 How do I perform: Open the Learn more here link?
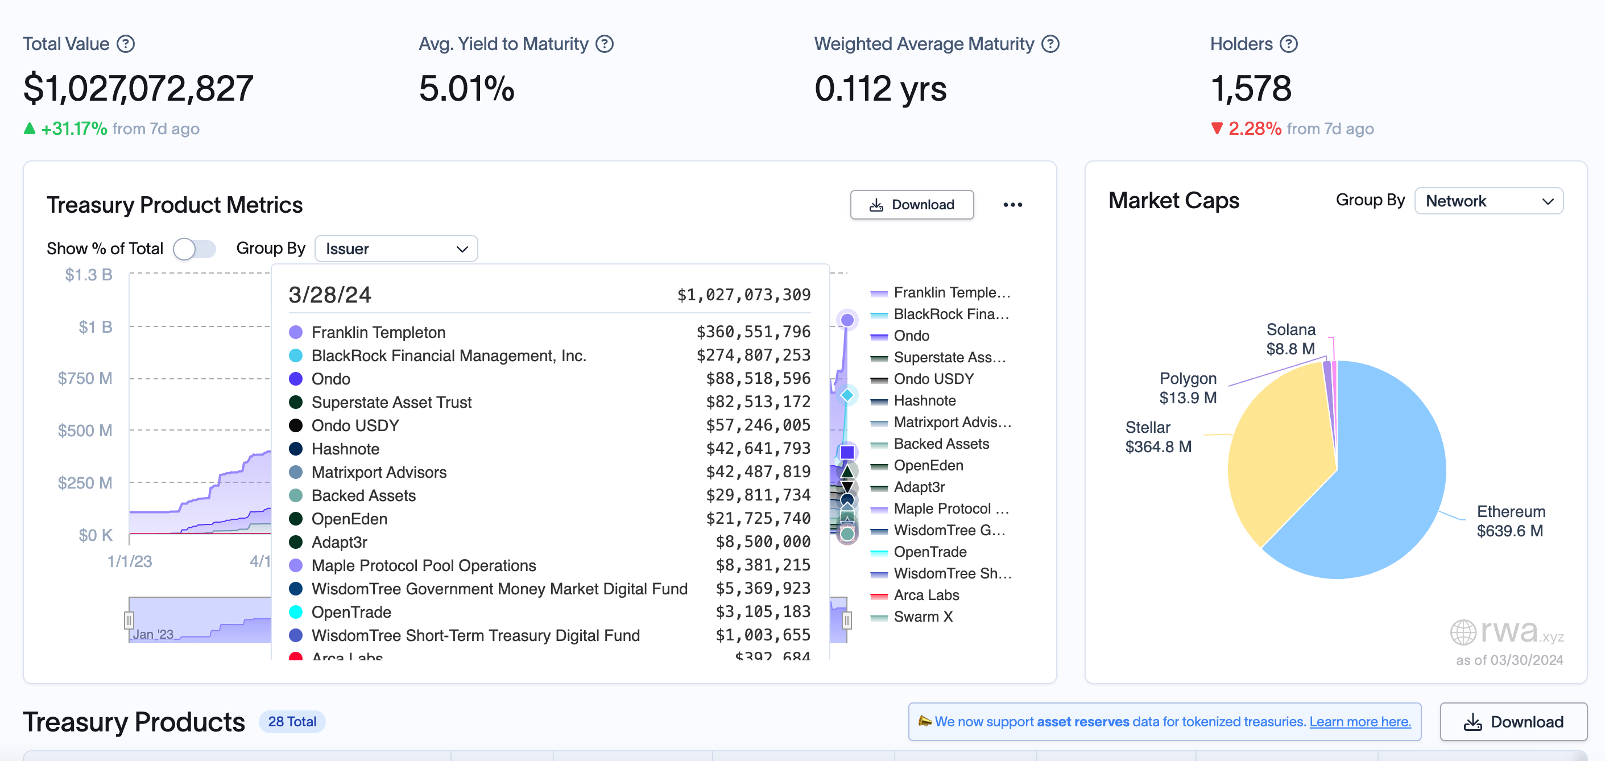[1359, 722]
